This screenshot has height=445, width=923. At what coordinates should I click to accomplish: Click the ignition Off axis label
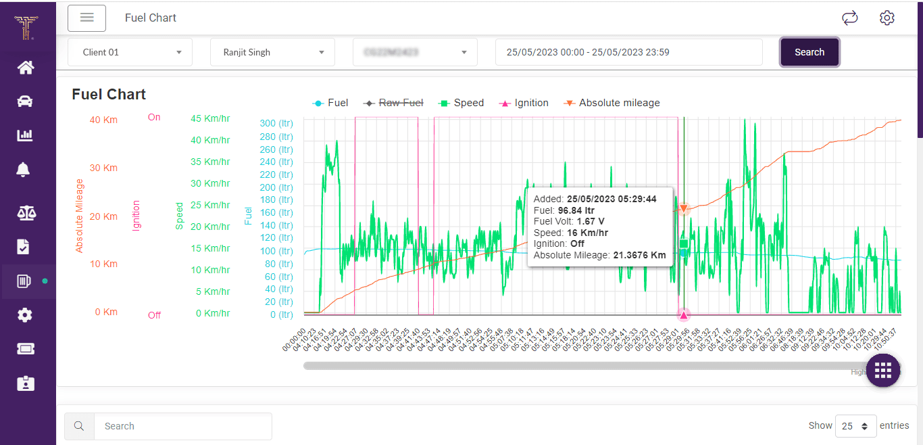point(154,314)
